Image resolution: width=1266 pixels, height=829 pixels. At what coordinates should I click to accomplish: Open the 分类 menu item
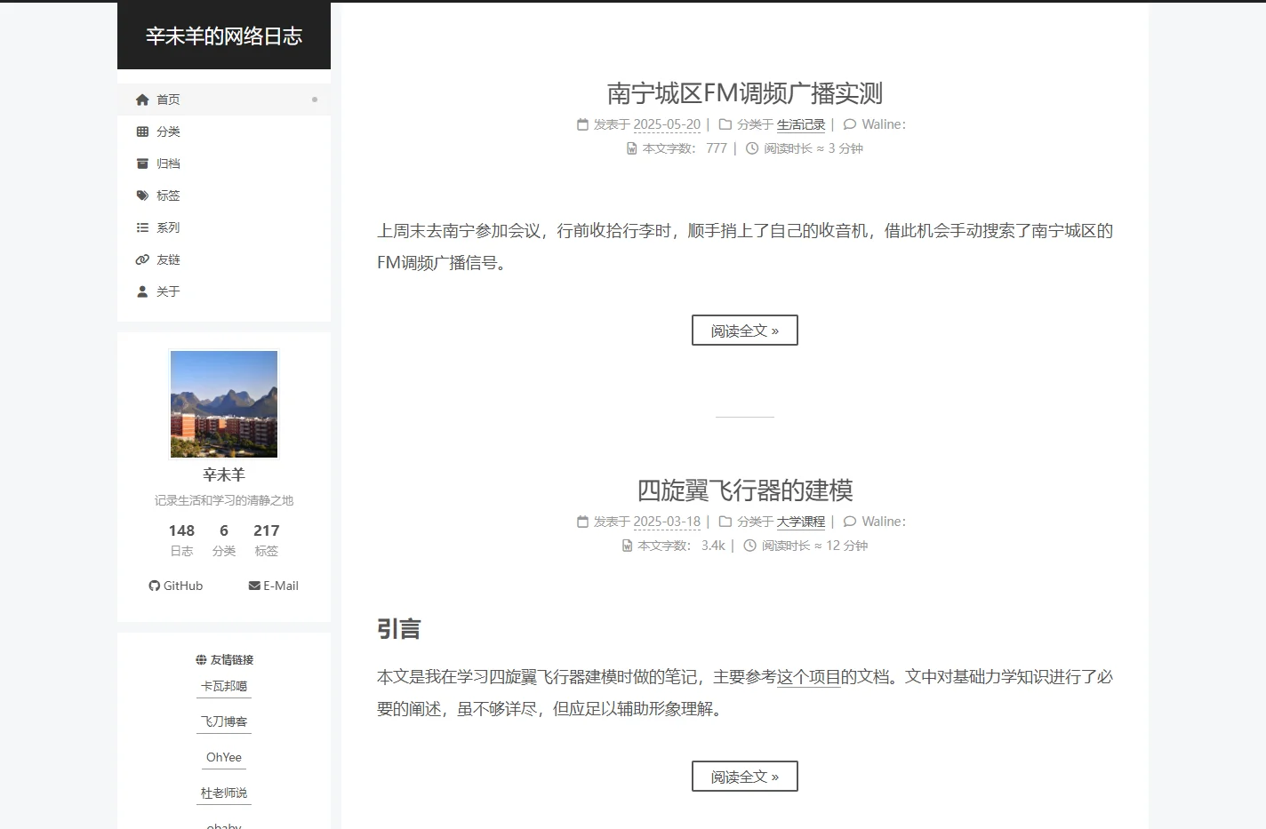click(x=224, y=132)
